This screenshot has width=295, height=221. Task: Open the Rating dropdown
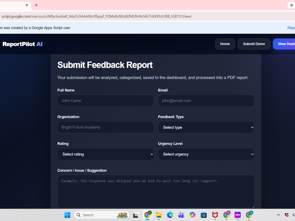(x=106, y=154)
